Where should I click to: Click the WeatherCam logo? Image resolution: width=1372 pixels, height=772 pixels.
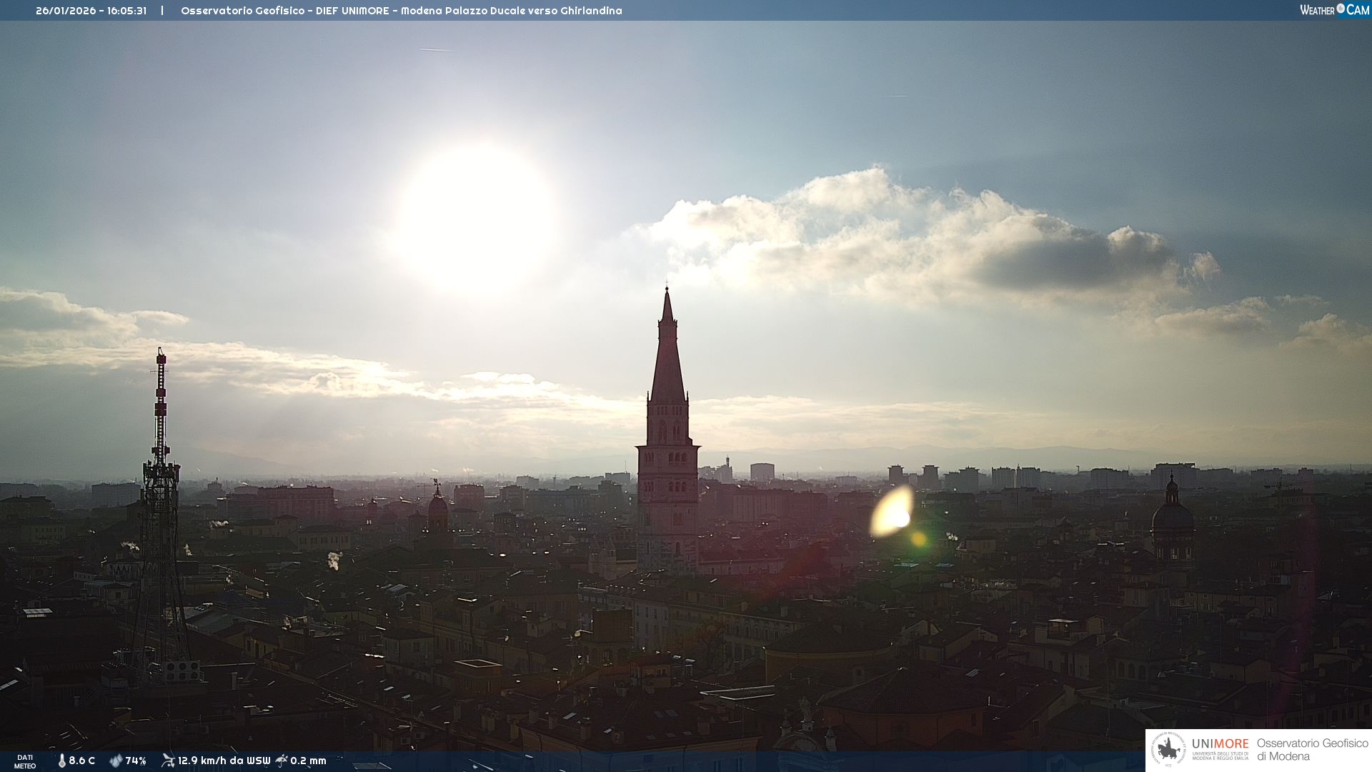1333,9
